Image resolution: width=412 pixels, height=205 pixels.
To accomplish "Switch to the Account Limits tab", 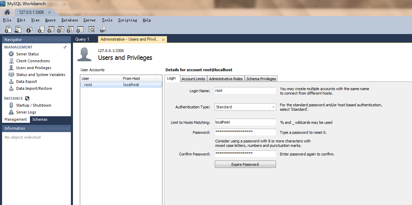I will (193, 79).
